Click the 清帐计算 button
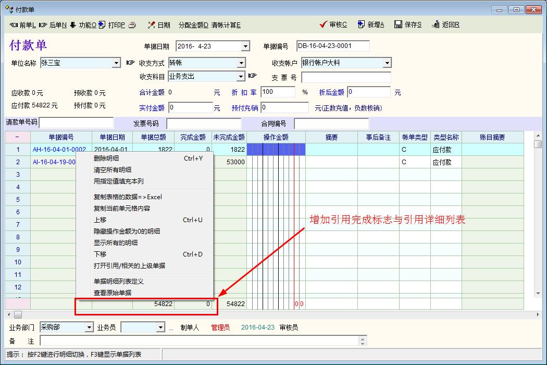547x365 pixels. tap(226, 25)
